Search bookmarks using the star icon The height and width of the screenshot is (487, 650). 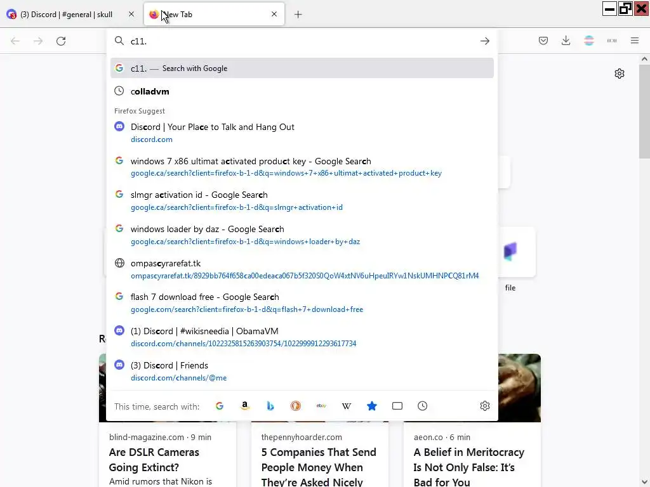click(372, 406)
